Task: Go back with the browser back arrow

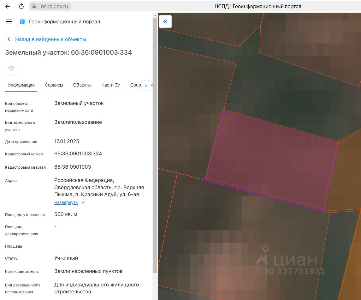Action: tap(8, 6)
